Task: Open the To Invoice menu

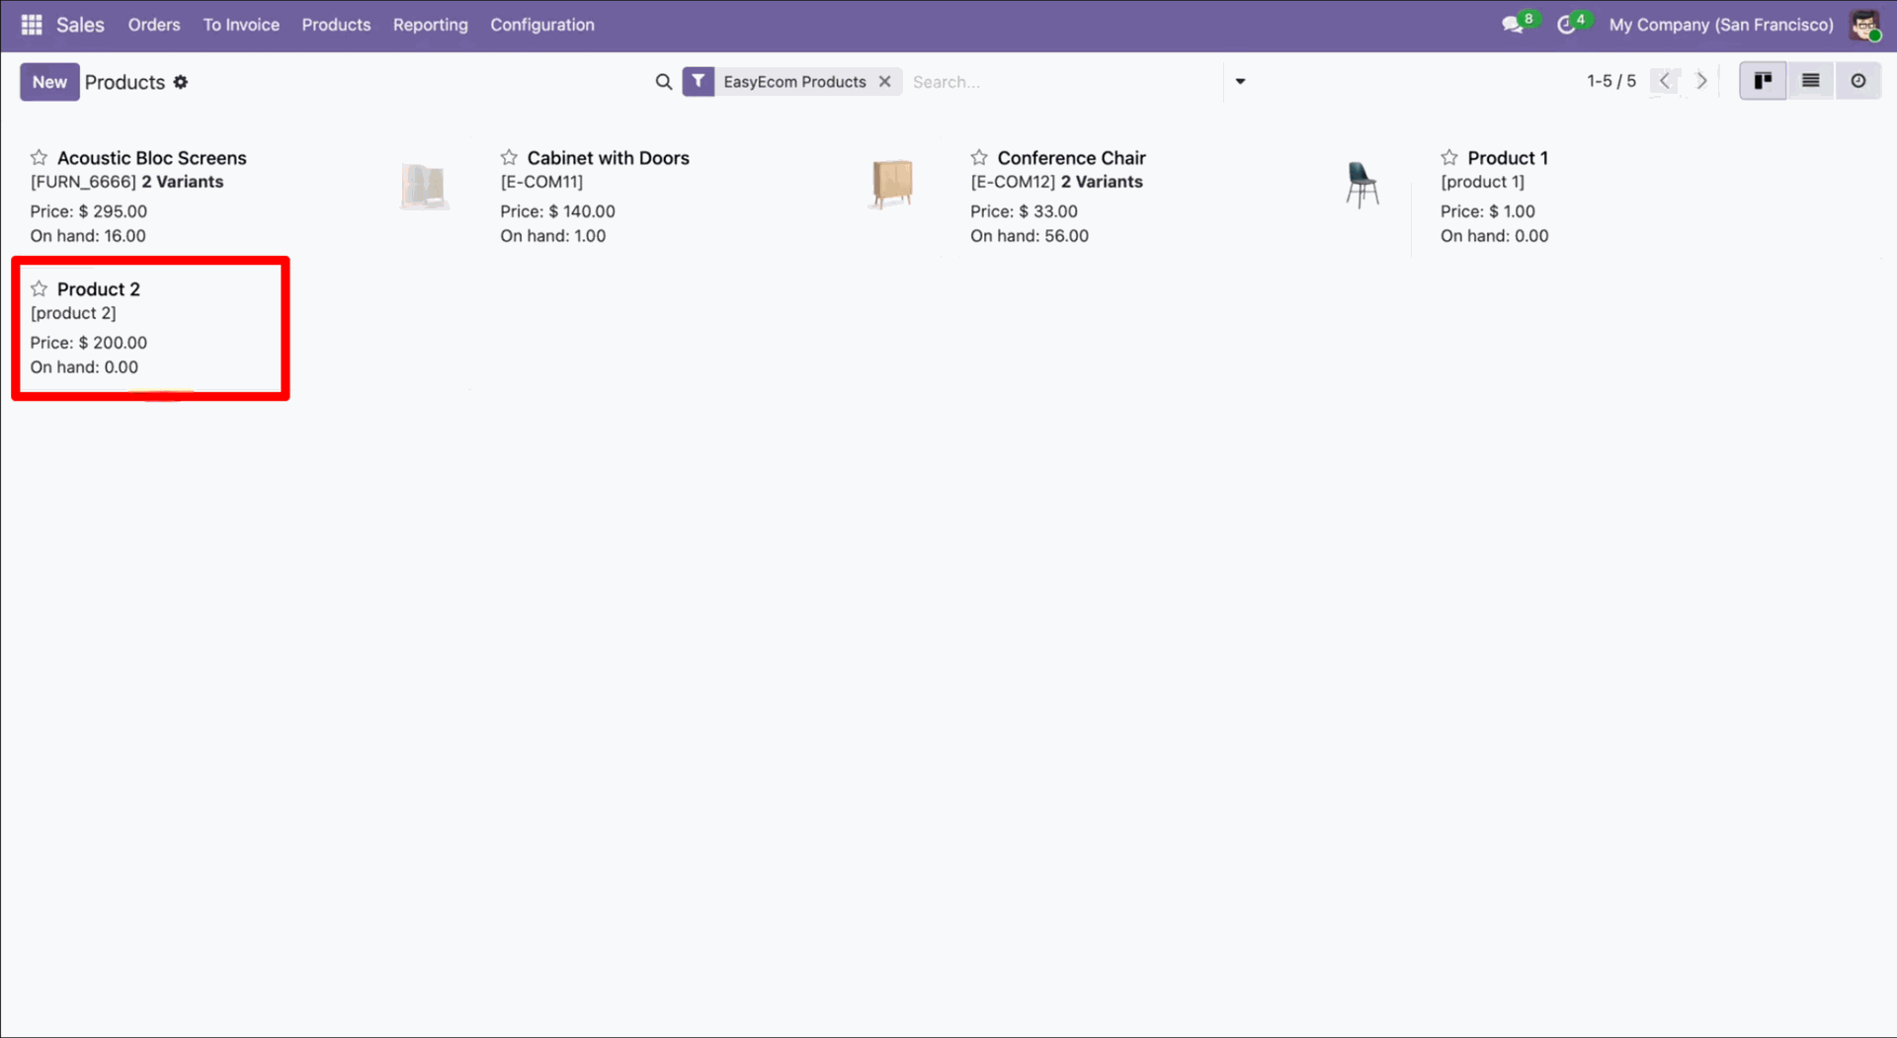Action: tap(241, 25)
